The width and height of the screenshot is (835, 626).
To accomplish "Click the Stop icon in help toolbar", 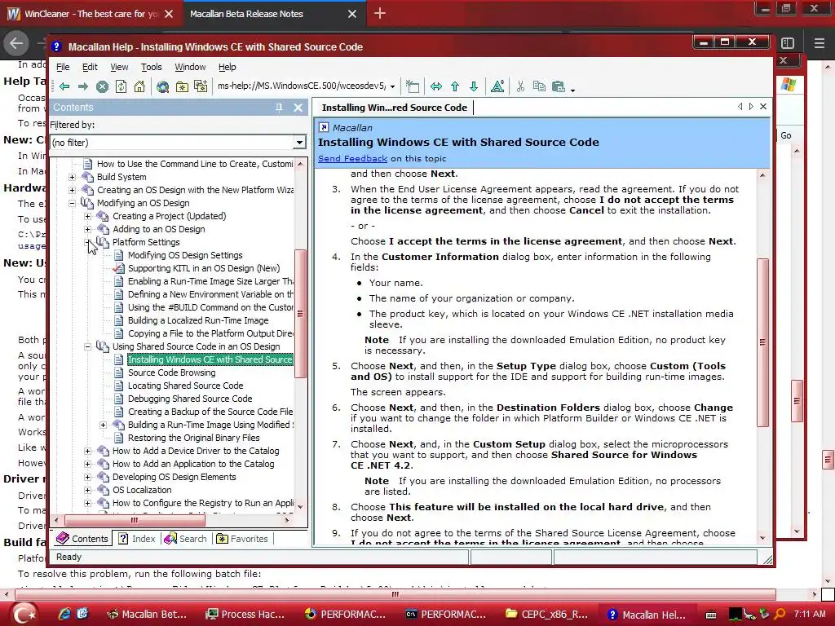I will coord(102,86).
